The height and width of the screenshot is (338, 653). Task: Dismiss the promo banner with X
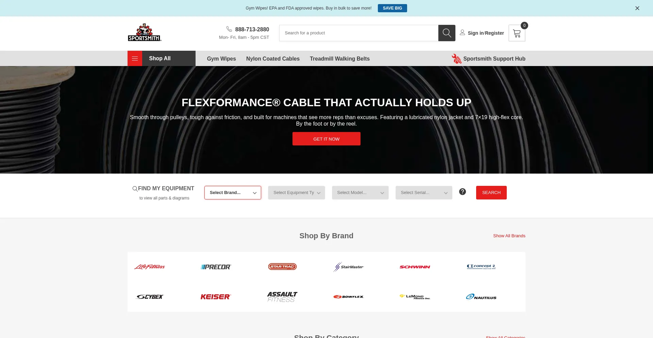637,8
